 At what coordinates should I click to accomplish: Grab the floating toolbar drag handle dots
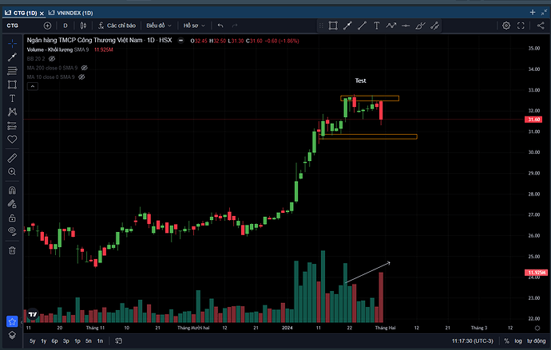[x=321, y=26]
